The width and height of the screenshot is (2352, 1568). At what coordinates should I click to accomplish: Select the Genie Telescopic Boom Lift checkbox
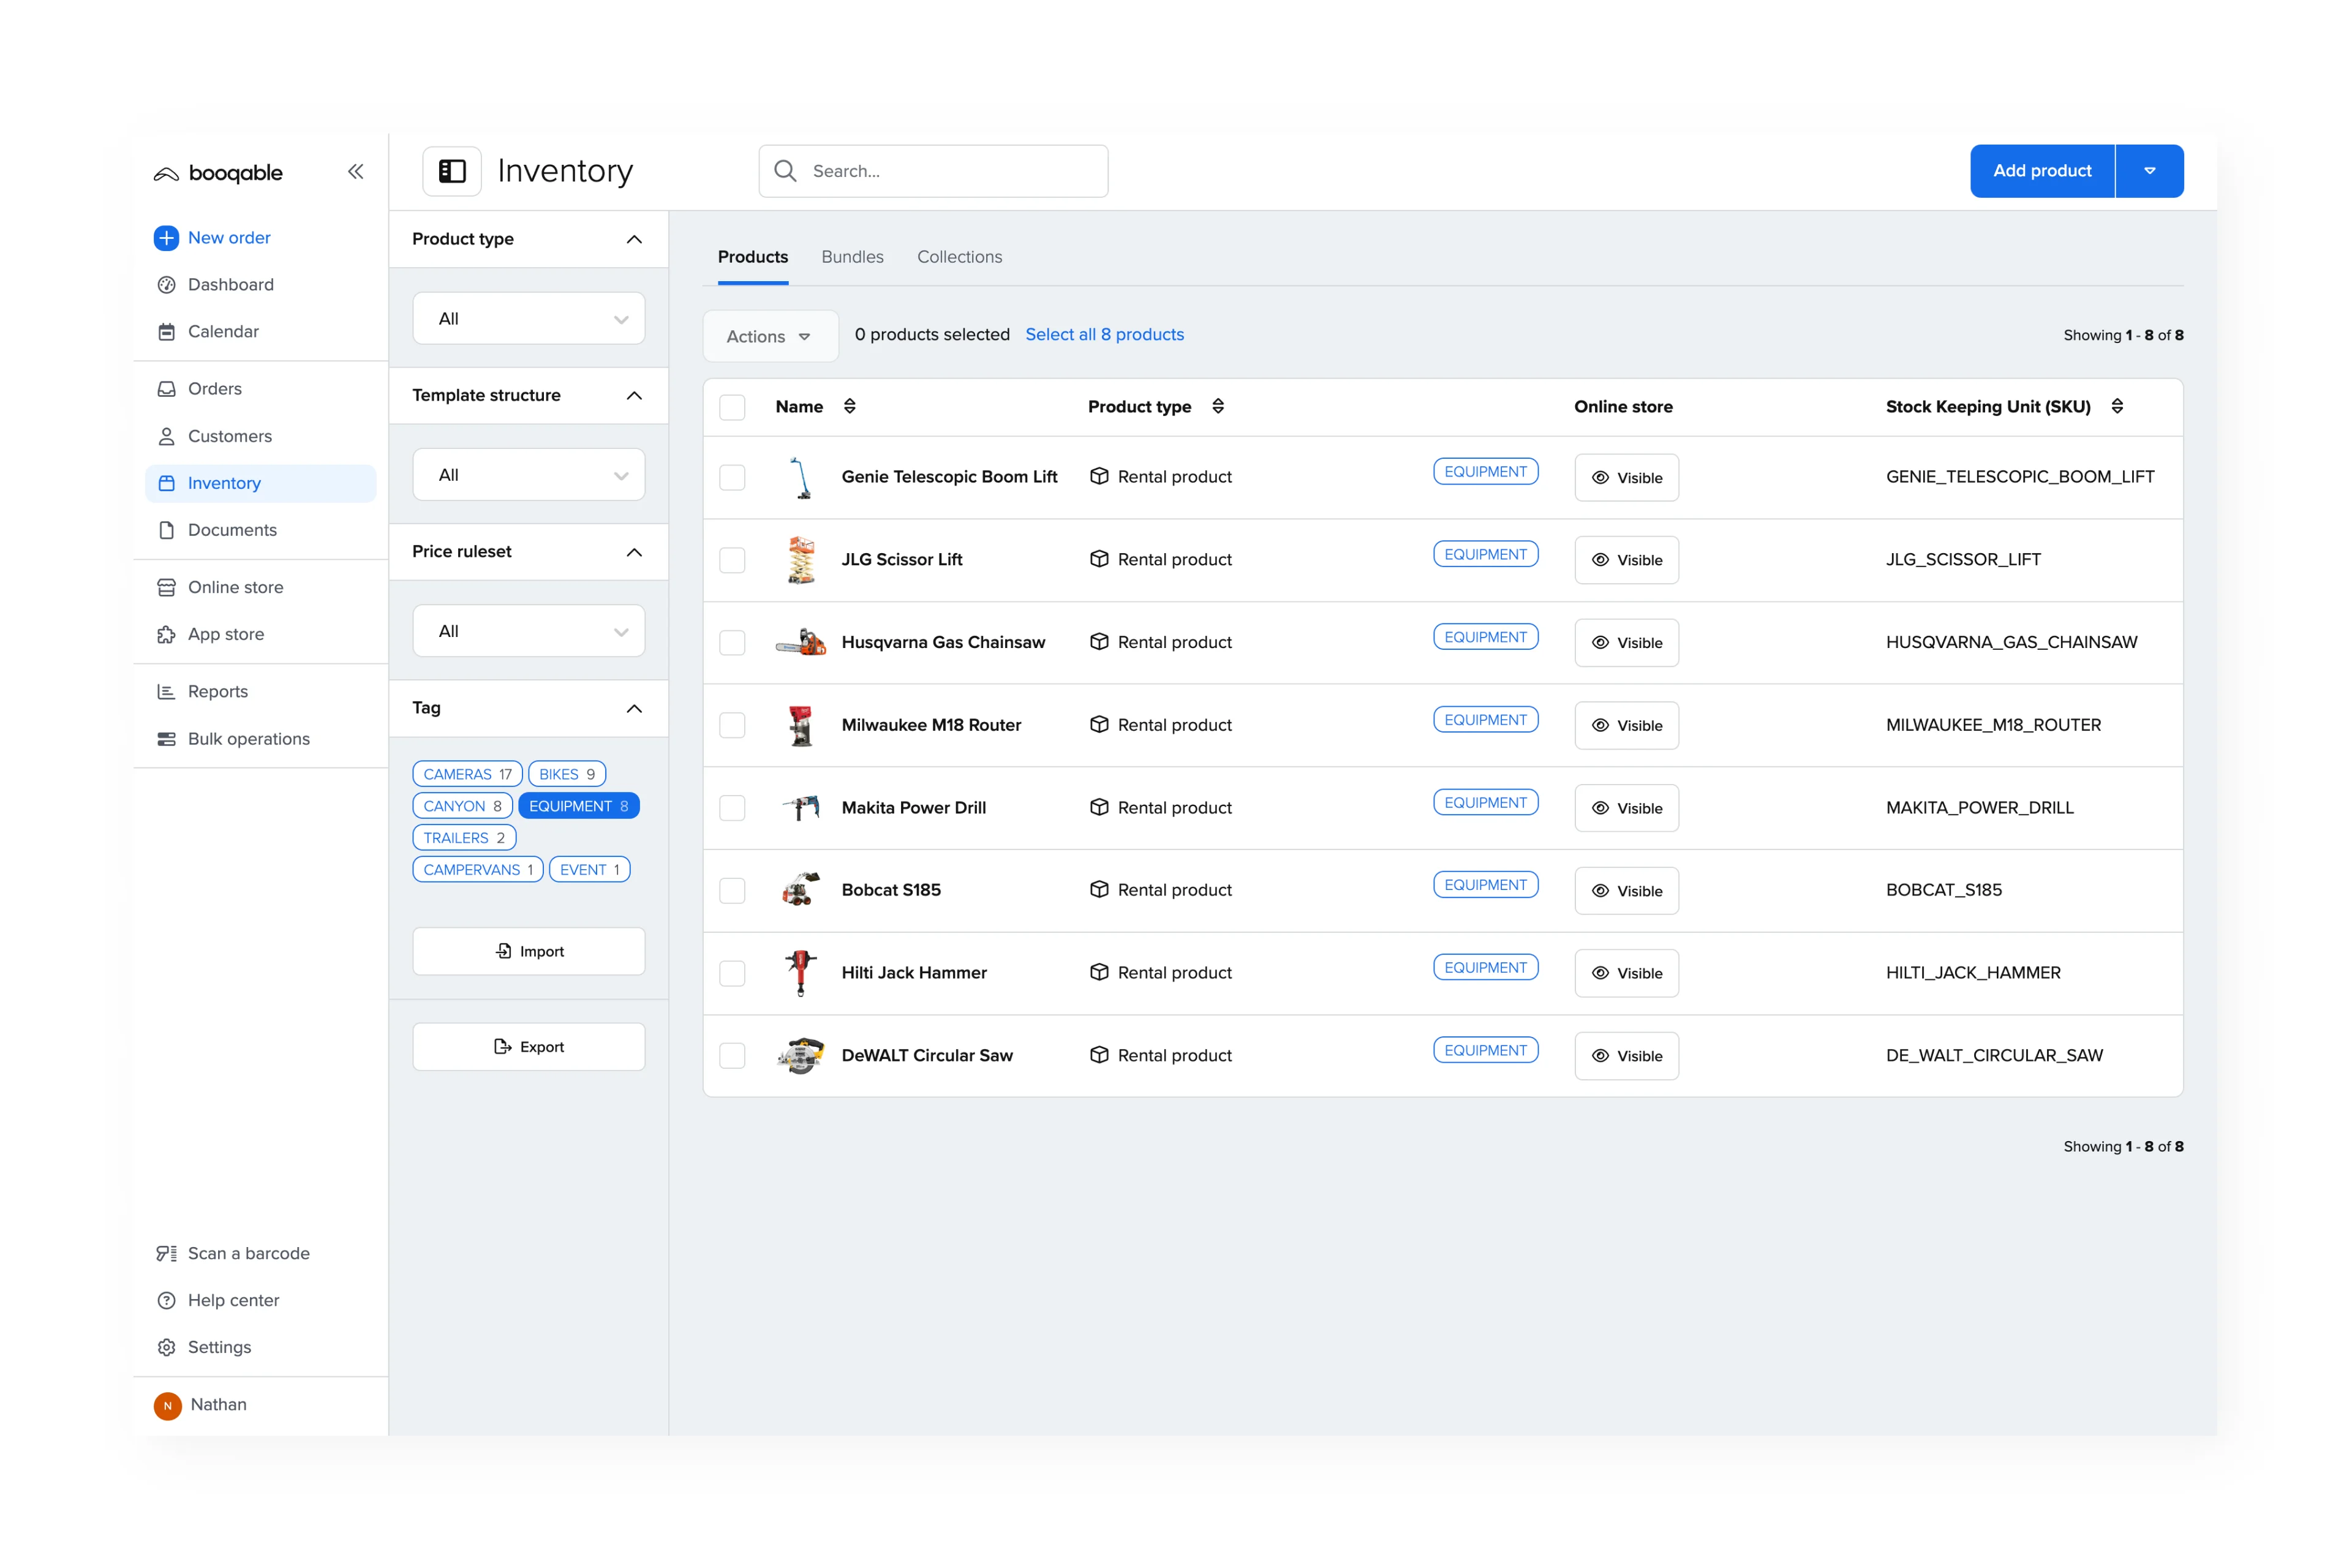click(x=732, y=477)
